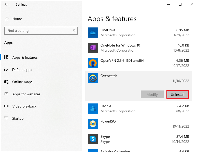Viewport: 198px width, 152px height.
Task: Click the Overwatch app name
Action: (x=109, y=76)
